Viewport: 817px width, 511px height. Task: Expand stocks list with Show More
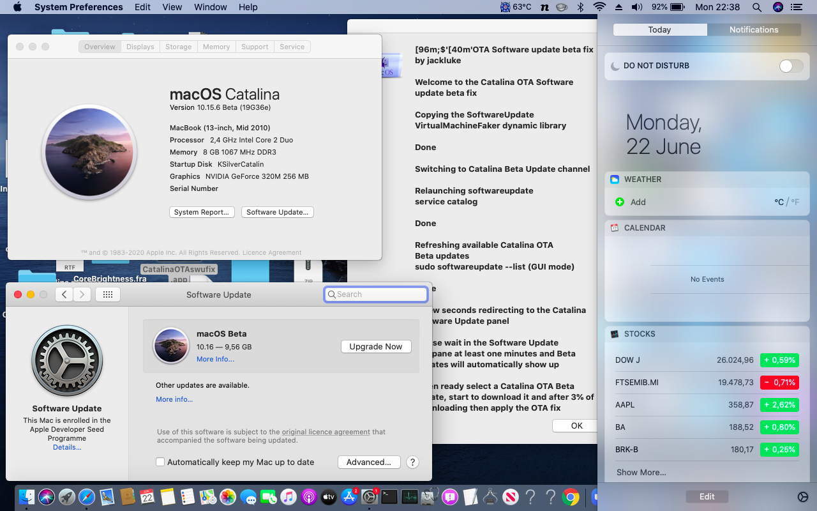[641, 472]
